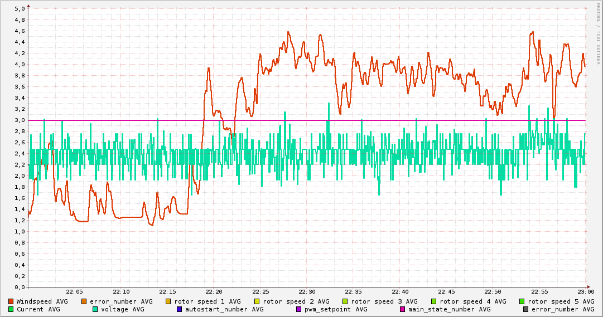Click the yellow rotor speed 2 AVG swatch
Image resolution: width=603 pixels, height=317 pixels.
tap(257, 301)
